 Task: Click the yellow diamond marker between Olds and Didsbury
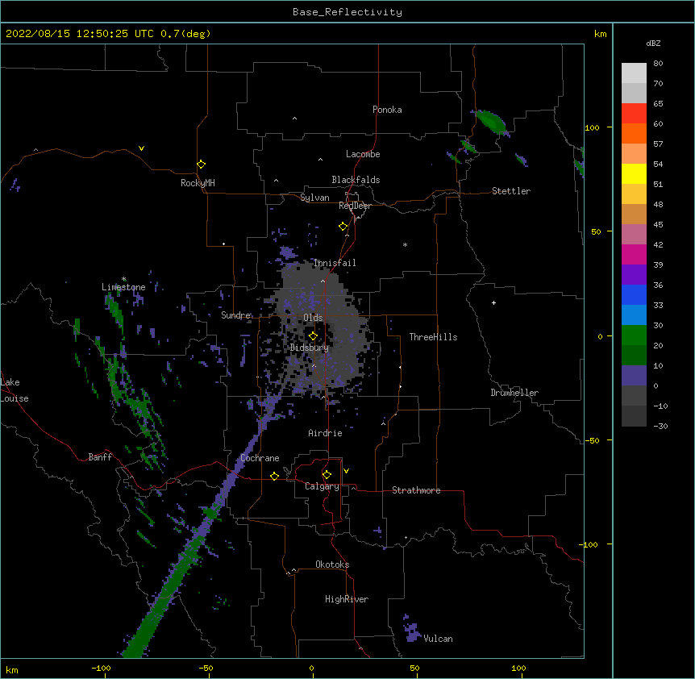tap(313, 335)
